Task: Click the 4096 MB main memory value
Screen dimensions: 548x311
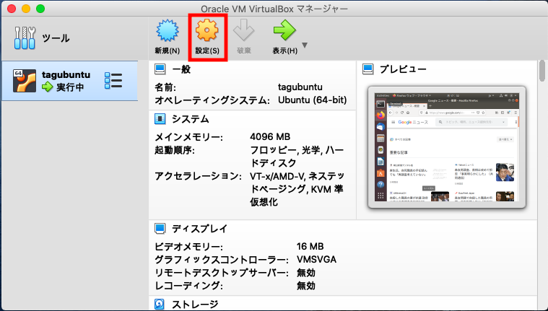Action: click(x=270, y=136)
